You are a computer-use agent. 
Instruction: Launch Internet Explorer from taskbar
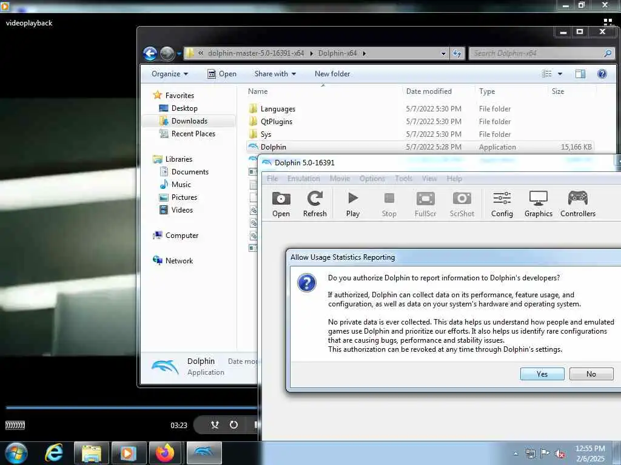coord(54,453)
